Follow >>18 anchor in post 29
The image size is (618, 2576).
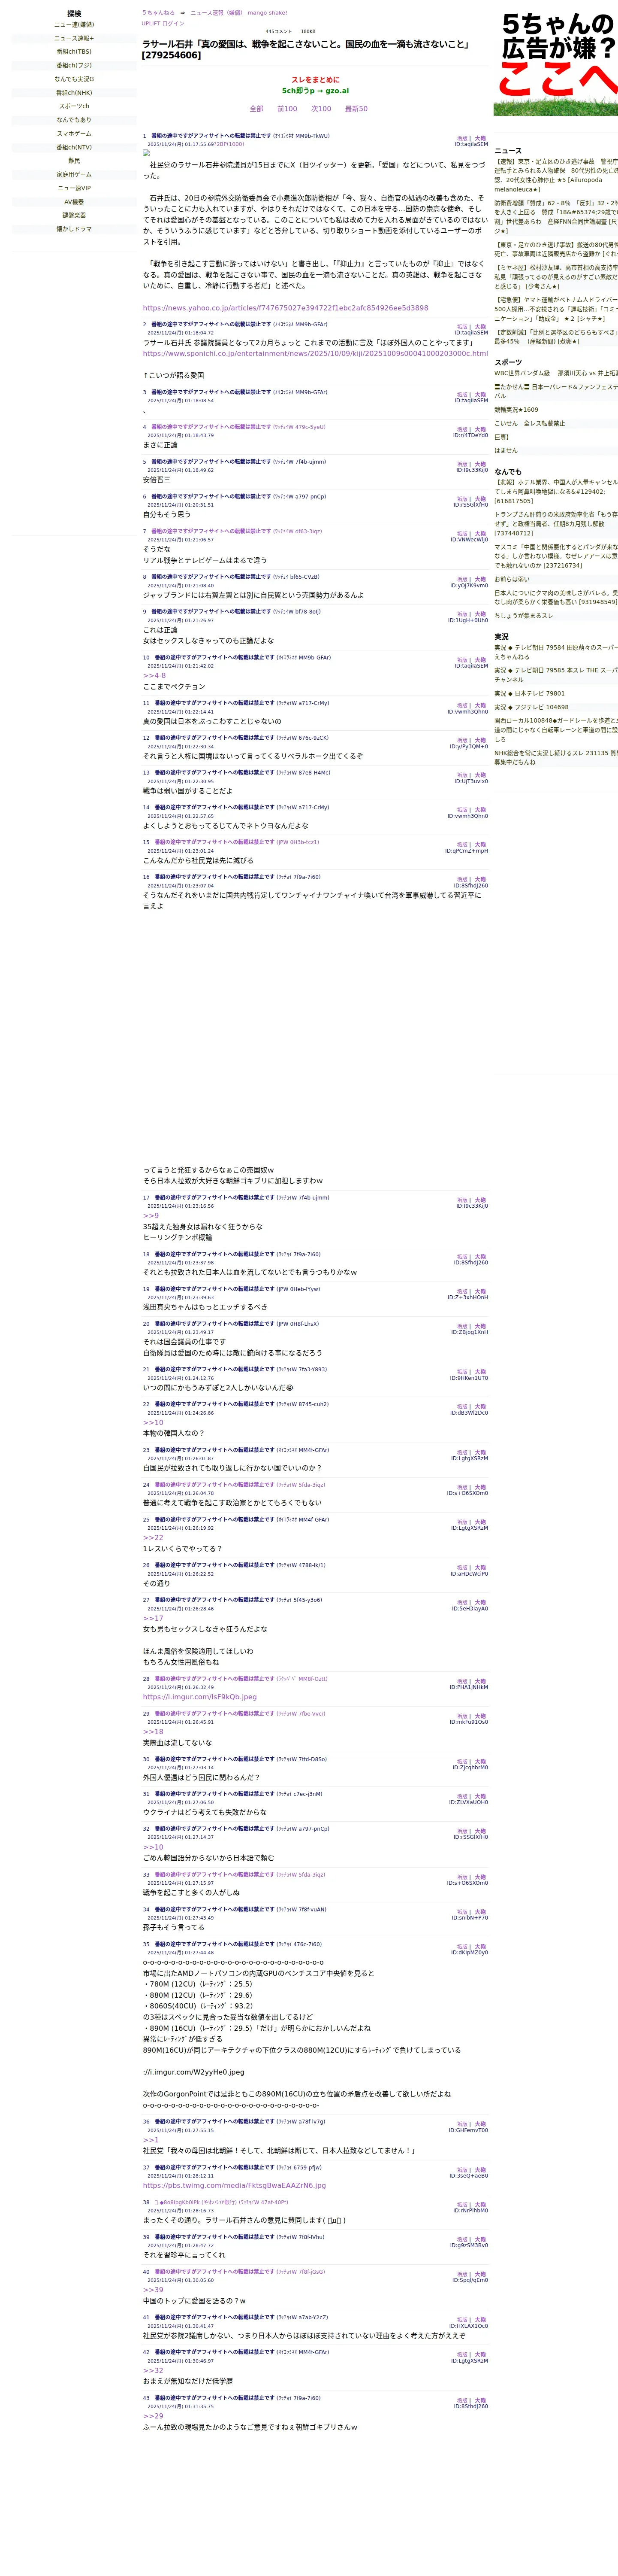point(153,1732)
